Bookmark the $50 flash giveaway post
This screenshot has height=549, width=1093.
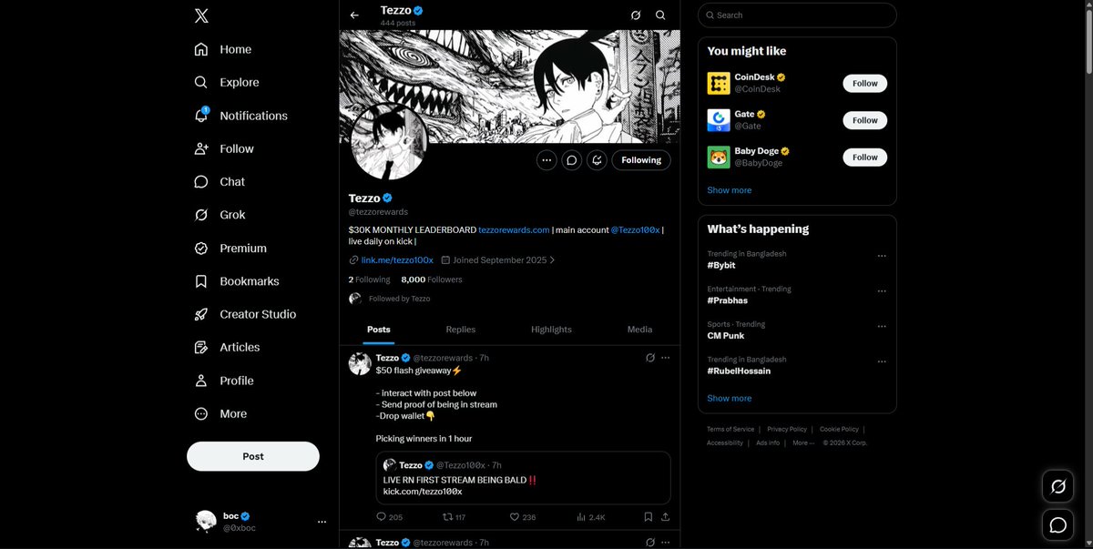[x=648, y=516]
